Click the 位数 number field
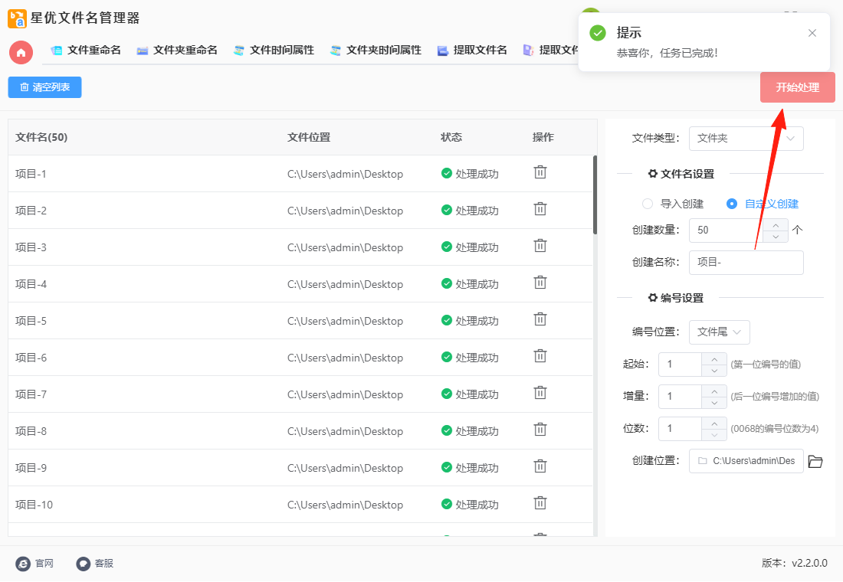 point(680,429)
